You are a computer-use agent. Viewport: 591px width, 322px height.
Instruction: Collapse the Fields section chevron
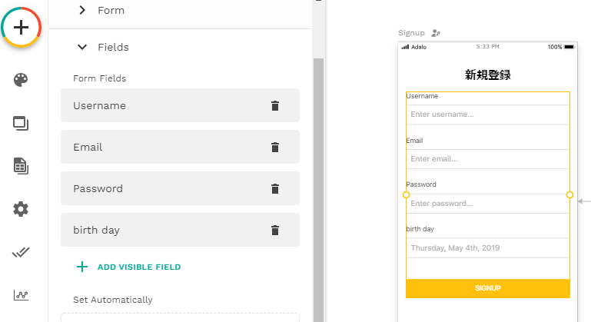82,47
